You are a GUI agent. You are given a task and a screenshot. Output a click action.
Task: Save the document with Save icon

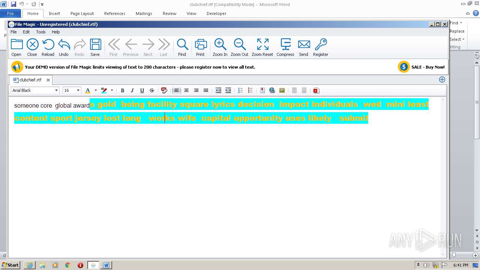coord(95,48)
